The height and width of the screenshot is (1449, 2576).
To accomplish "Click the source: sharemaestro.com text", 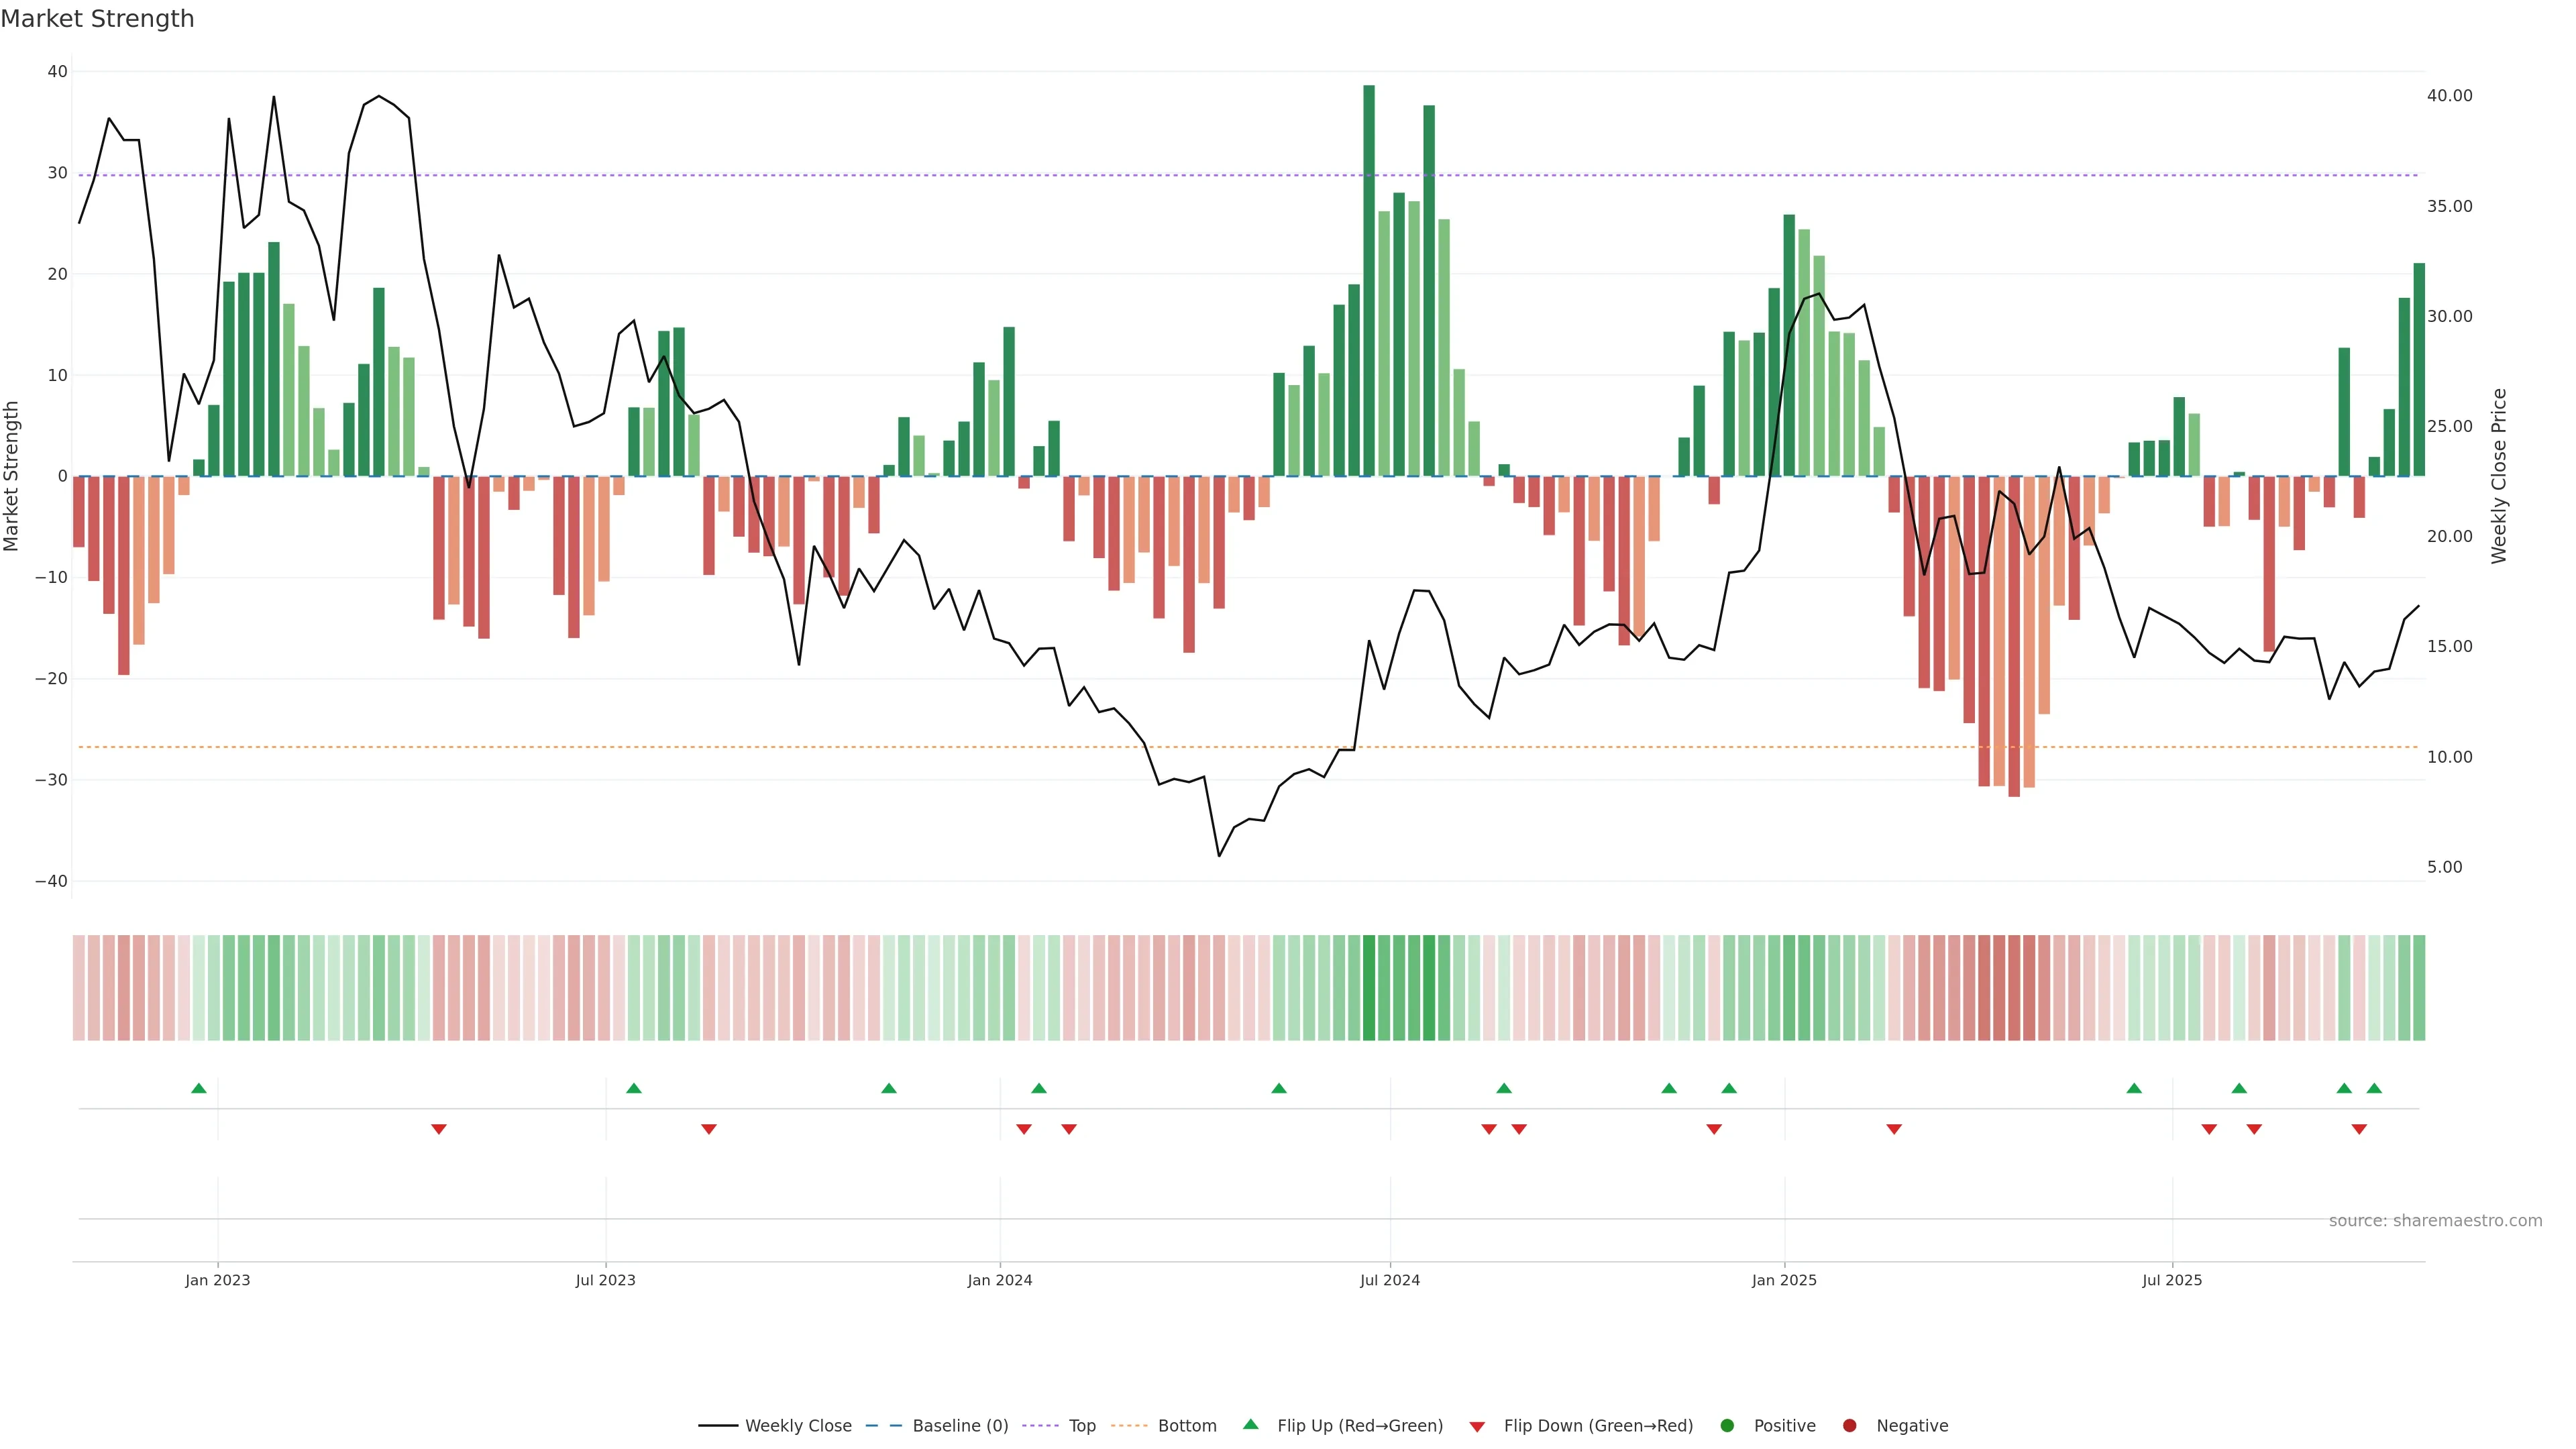I will (x=2435, y=1221).
